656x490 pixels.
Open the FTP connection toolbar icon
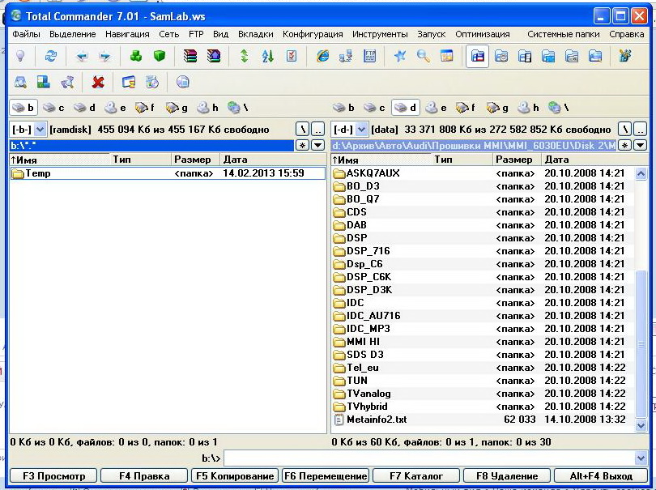(x=370, y=56)
